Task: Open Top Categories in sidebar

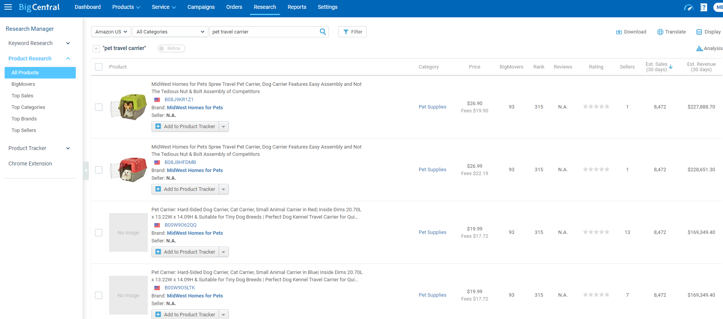Action: point(28,107)
